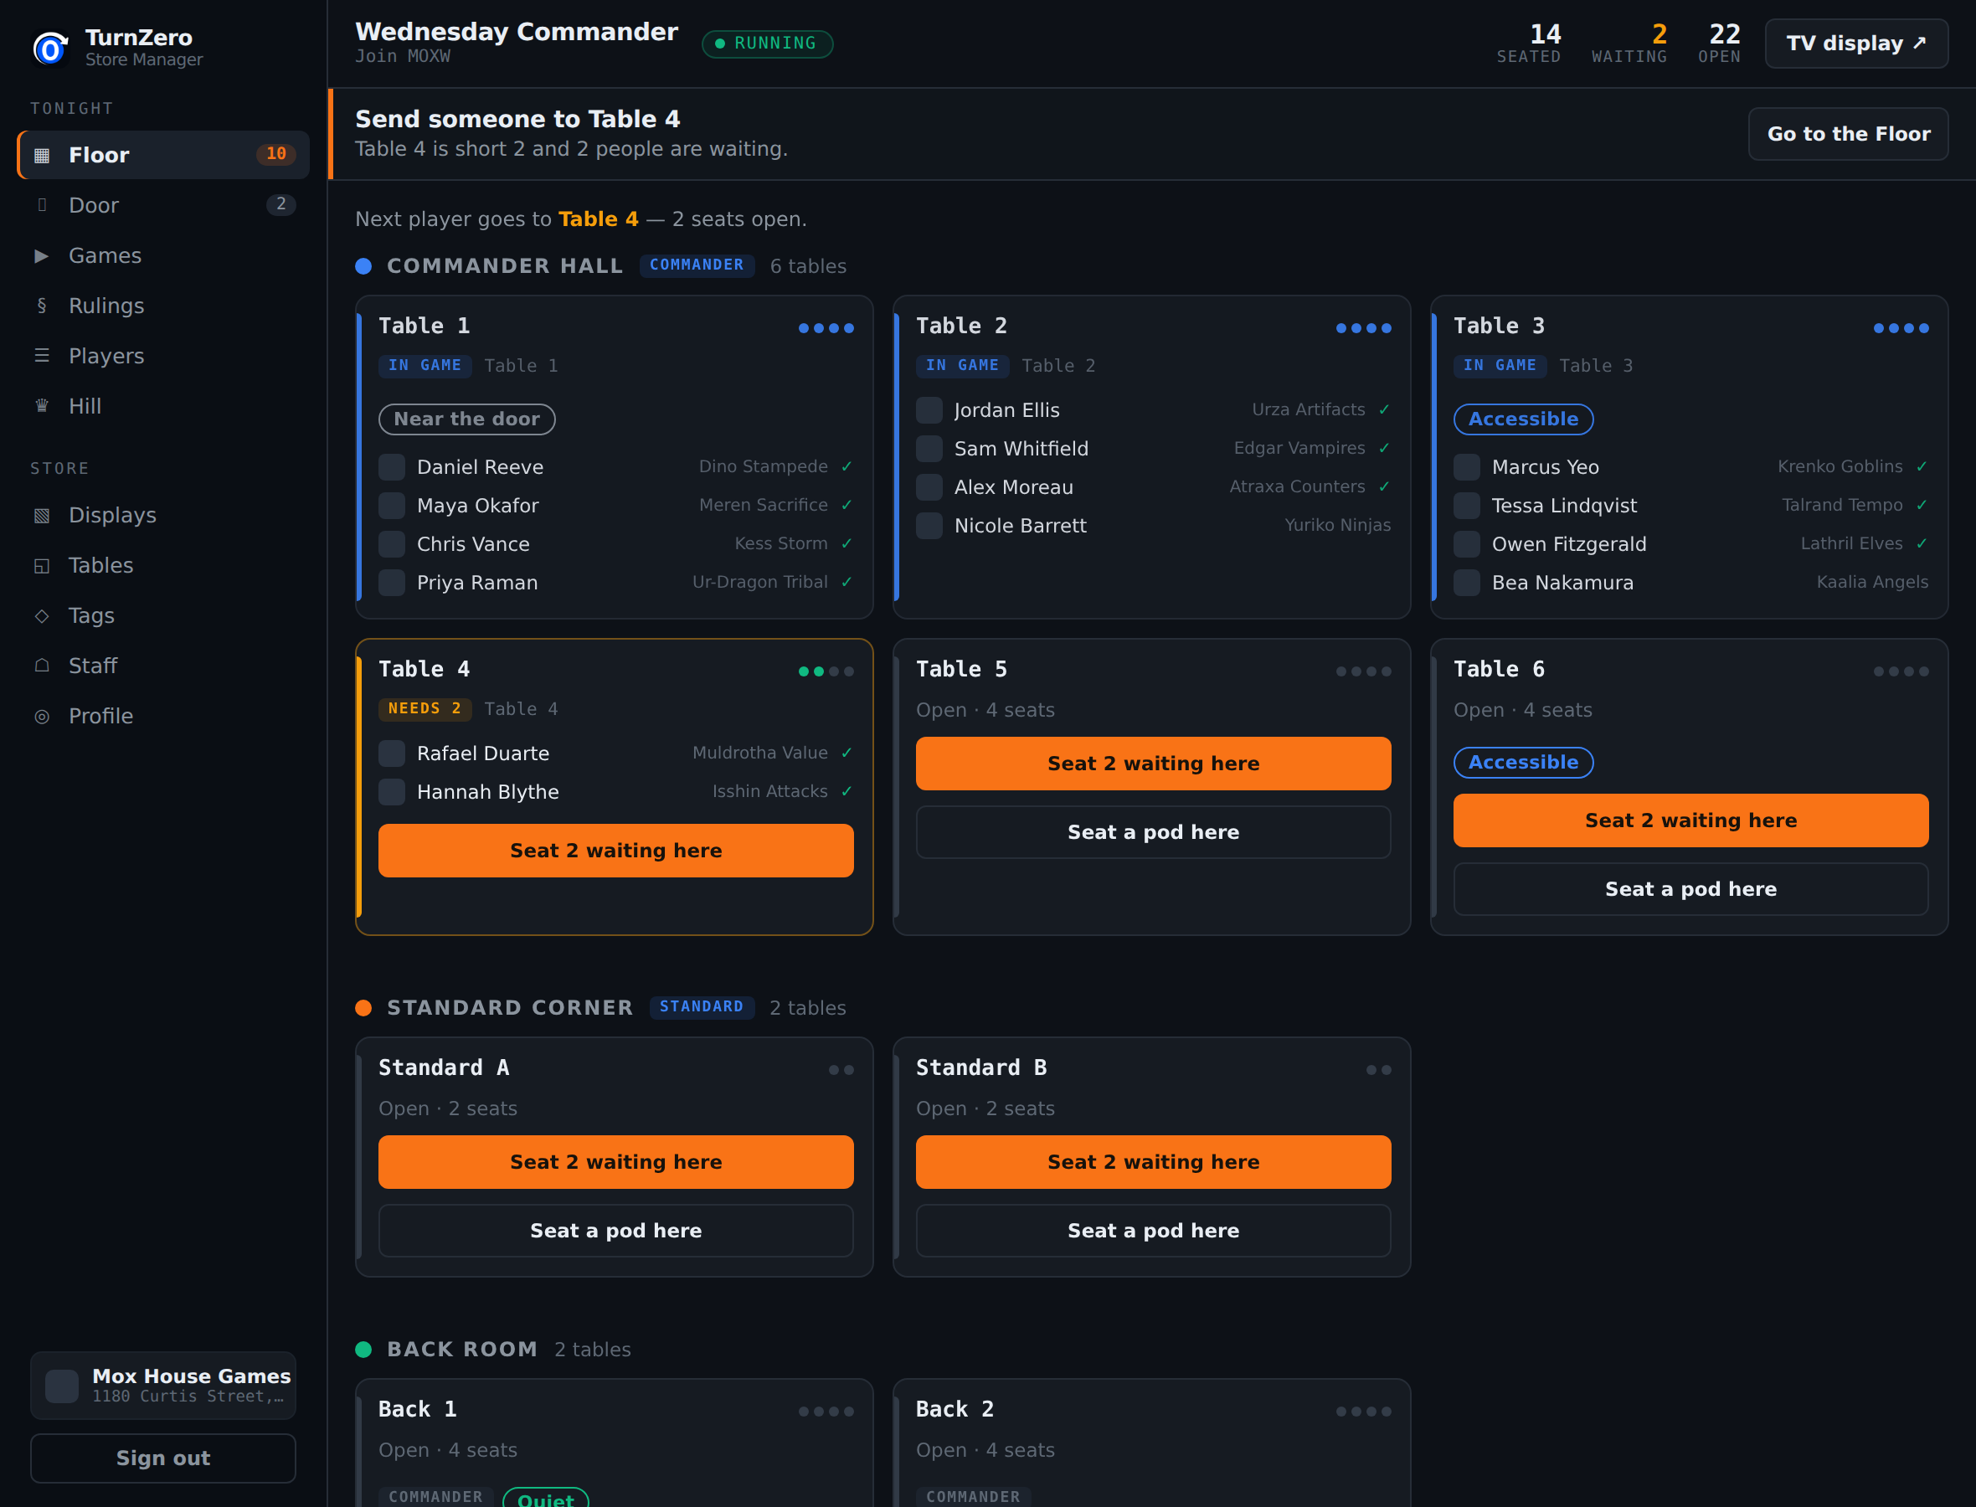The width and height of the screenshot is (1976, 1507).
Task: Click the seat dots on Back 2
Action: click(x=1363, y=1412)
